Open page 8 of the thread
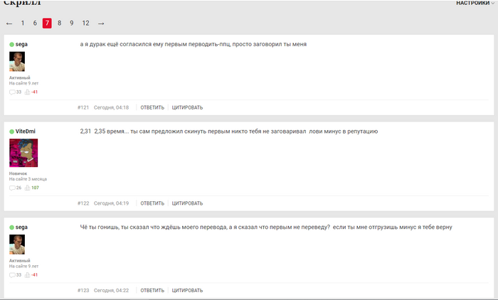This screenshot has width=498, height=300. (59, 23)
